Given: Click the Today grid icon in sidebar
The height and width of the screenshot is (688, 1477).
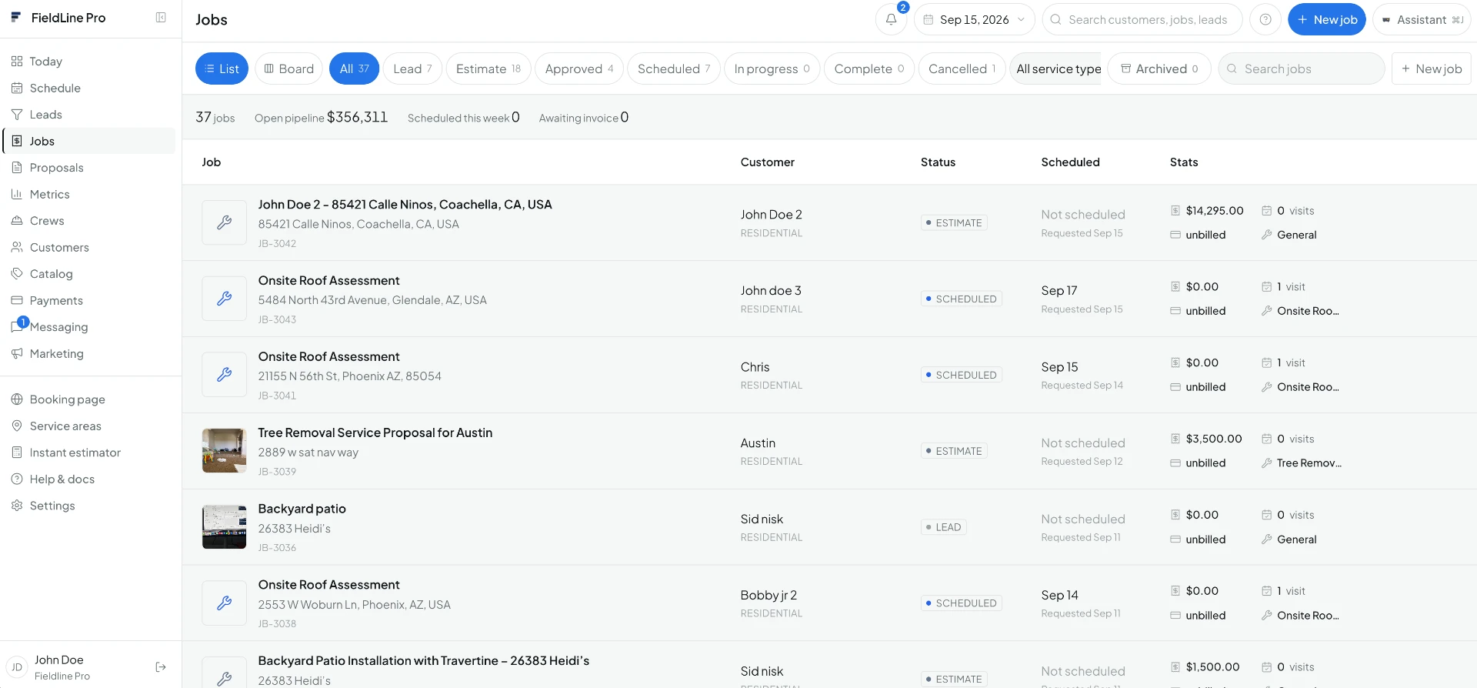Looking at the screenshot, I should [x=17, y=62].
